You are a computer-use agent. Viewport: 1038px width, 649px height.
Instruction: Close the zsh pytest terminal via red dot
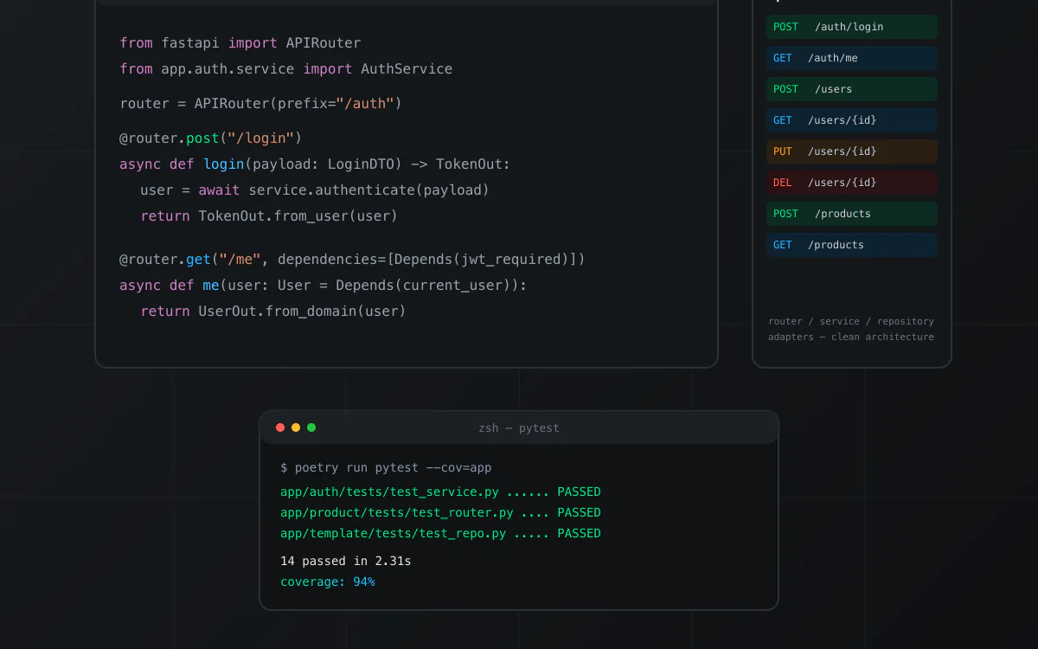(280, 427)
